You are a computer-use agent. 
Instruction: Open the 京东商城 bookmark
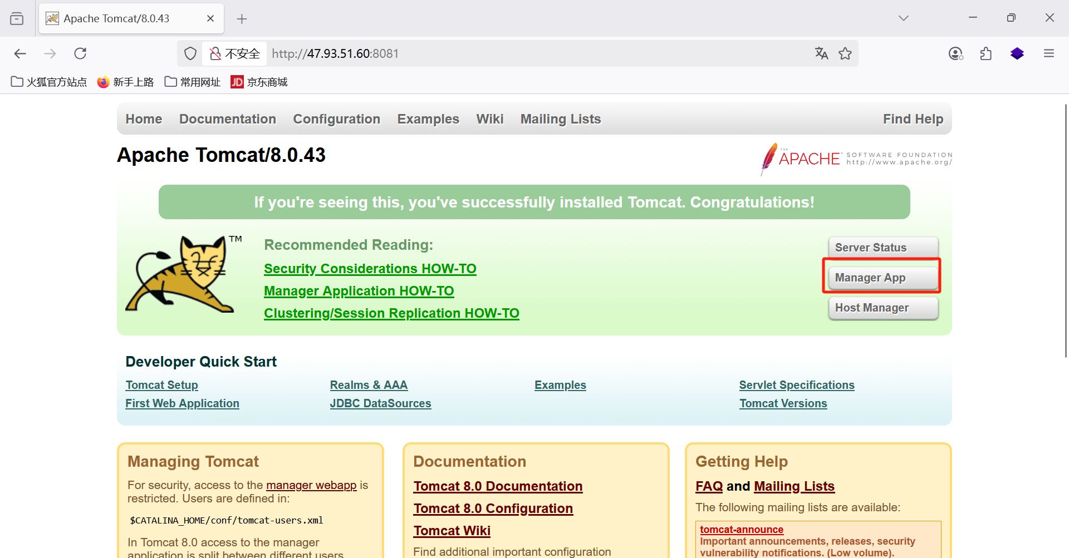[x=259, y=82]
